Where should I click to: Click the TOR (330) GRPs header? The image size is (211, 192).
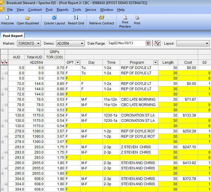[54, 57]
